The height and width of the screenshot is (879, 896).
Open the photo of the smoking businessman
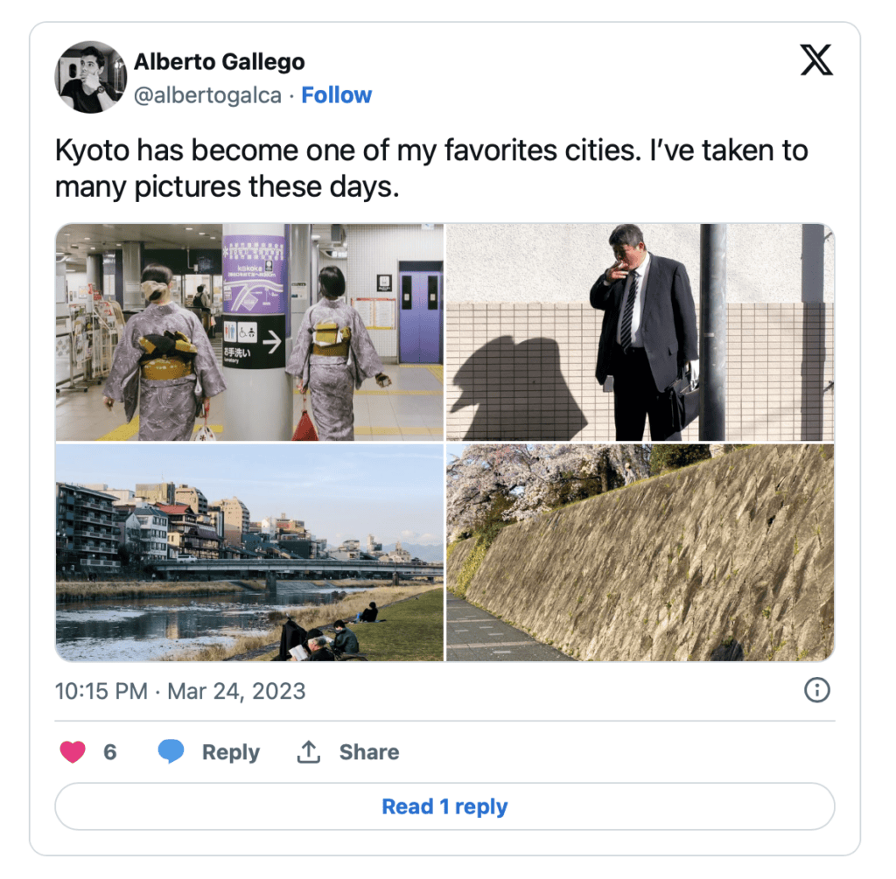click(x=640, y=332)
